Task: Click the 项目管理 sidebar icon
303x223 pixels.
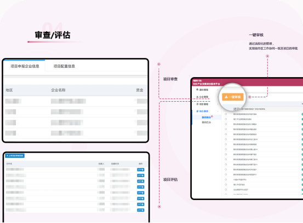Action: click(x=197, y=104)
